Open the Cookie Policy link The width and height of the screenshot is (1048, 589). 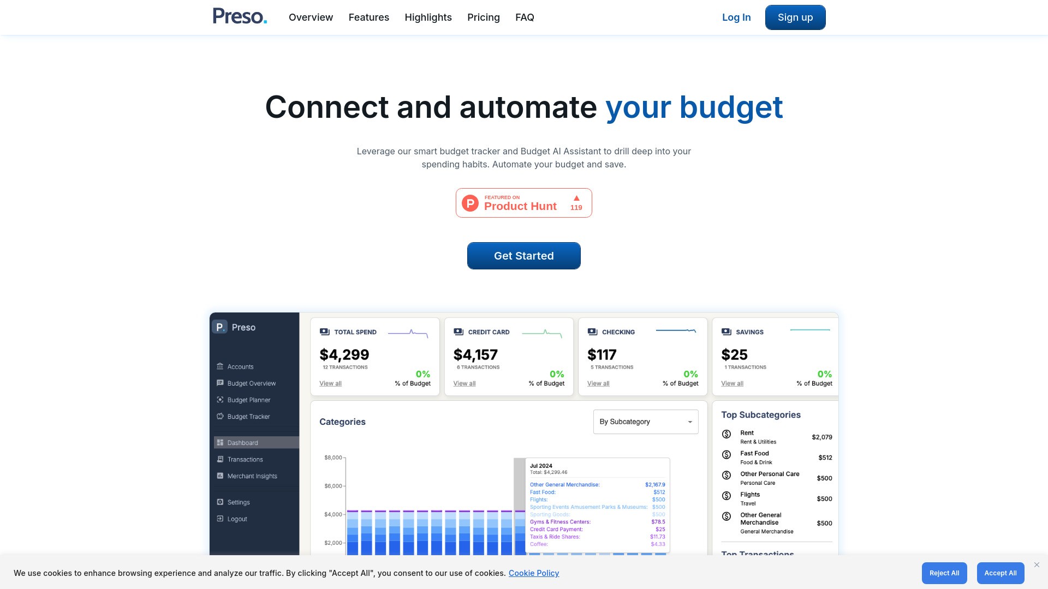point(534,573)
